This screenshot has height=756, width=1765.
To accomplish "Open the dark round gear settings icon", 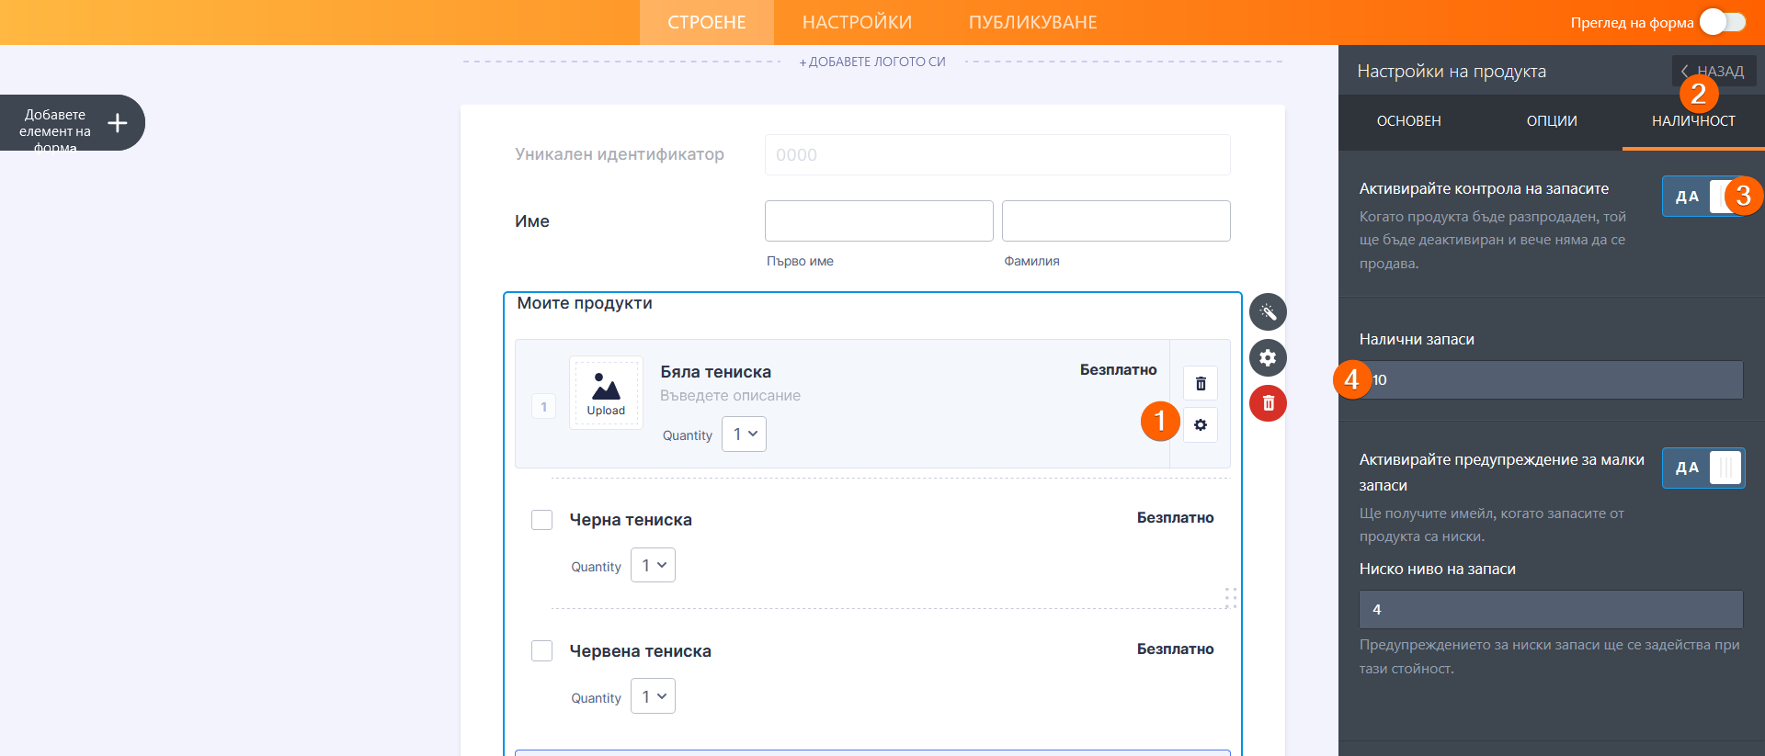I will pos(1268,357).
